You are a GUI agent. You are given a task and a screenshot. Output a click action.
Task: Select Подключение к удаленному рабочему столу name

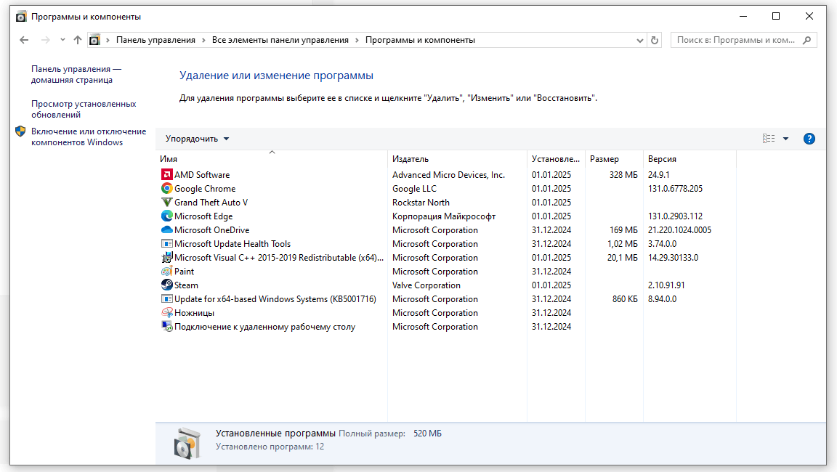(x=264, y=327)
